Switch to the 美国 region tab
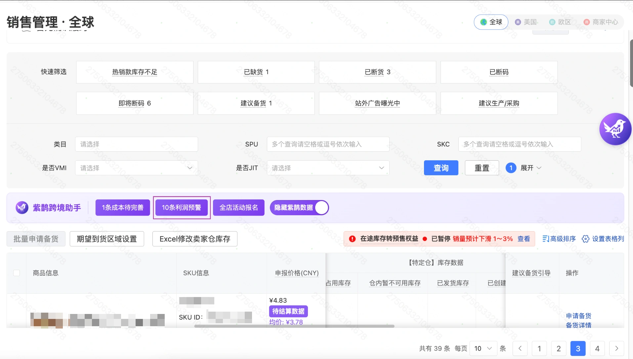Image resolution: width=633 pixels, height=359 pixels. pos(526,22)
